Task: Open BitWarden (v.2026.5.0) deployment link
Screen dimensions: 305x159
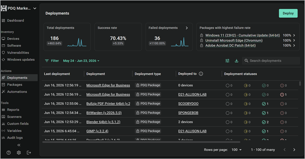Action: (104, 113)
